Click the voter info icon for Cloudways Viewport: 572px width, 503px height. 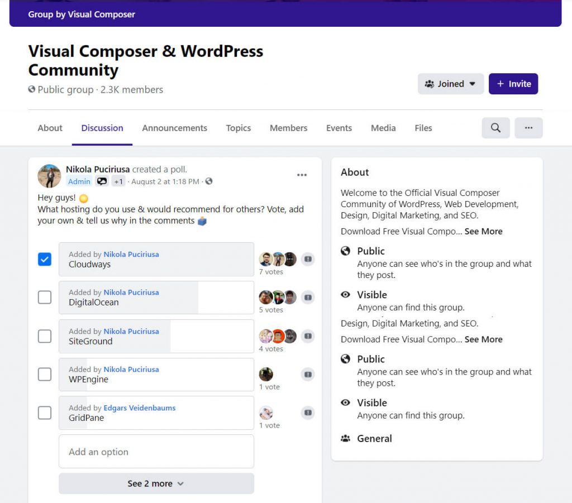pos(308,259)
